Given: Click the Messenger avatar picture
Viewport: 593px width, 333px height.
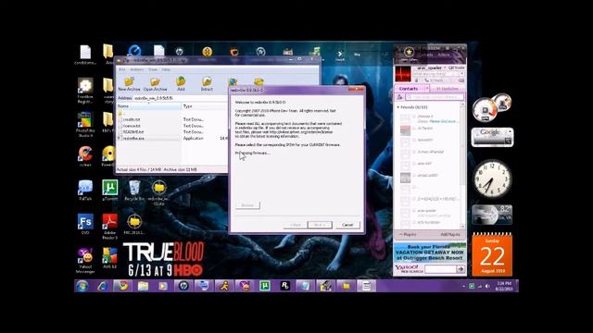Looking at the screenshot, I should [403, 74].
